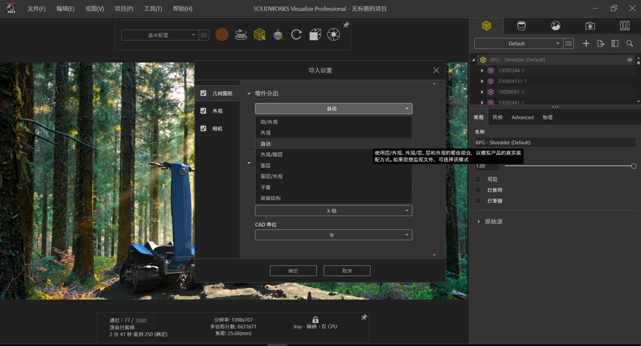The image size is (641, 346).
Task: Click the search magnifier in the right panel
Action: coord(631,43)
